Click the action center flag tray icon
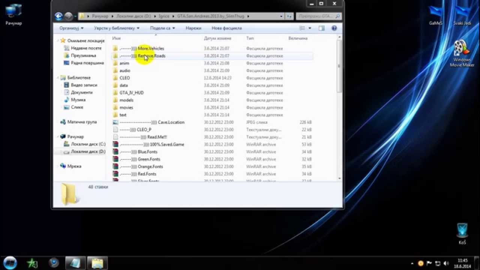The height and width of the screenshot is (270, 480). click(x=429, y=263)
